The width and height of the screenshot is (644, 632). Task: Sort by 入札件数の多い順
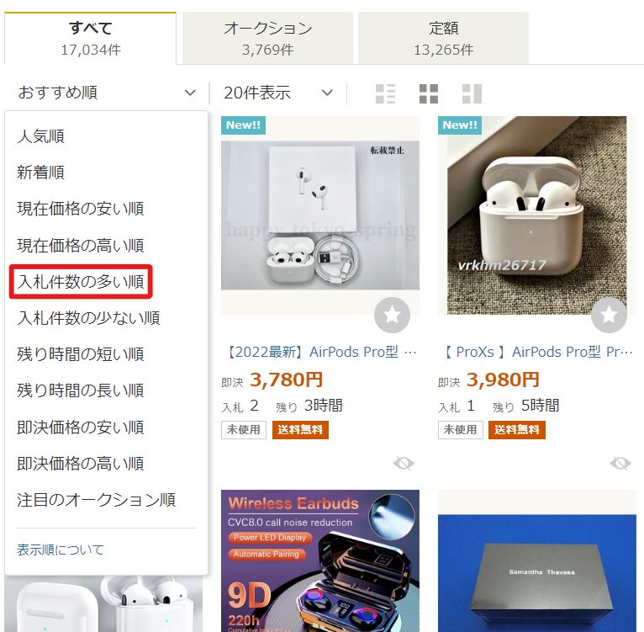(81, 282)
